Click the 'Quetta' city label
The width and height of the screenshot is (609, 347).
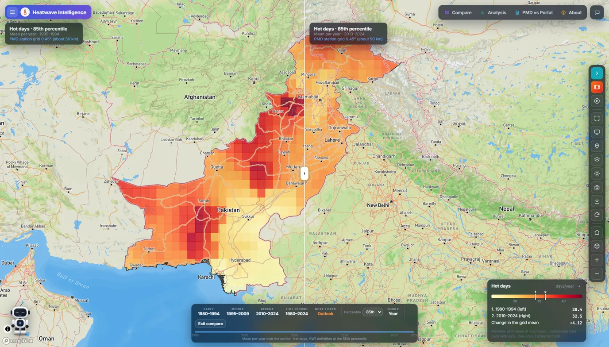click(217, 167)
